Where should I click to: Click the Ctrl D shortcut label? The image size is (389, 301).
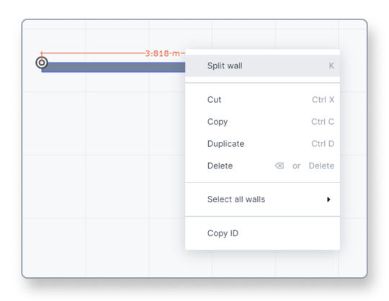323,144
